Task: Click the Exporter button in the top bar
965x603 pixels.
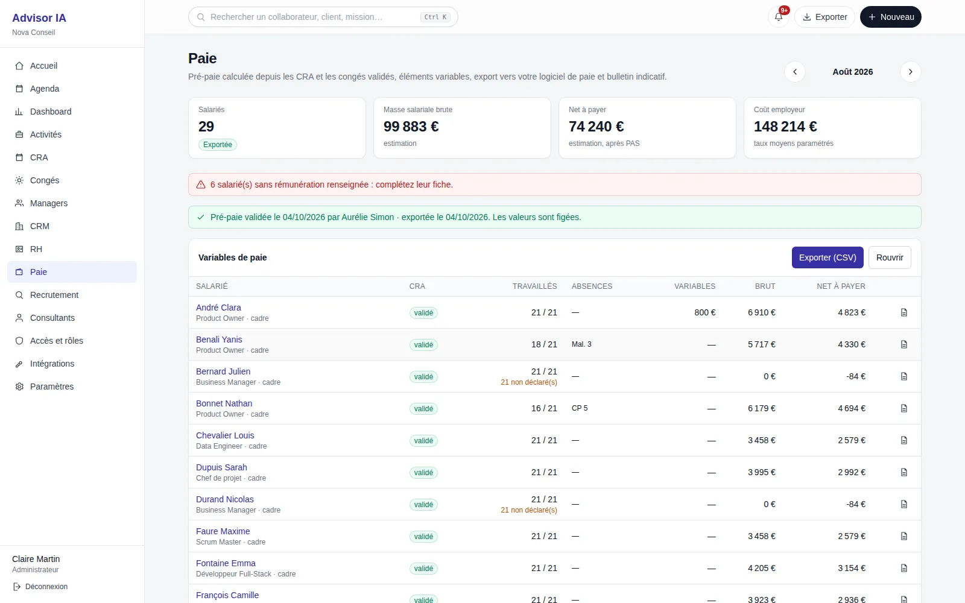Action: [824, 17]
